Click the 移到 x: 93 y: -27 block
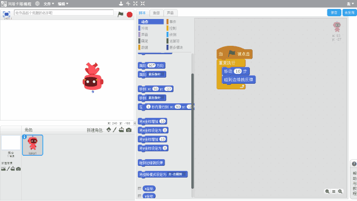Image resolution: width=357 pixels, height=201 pixels. [x=156, y=89]
